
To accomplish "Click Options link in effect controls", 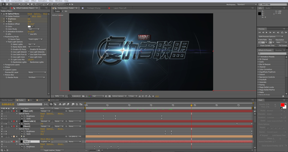I will click(x=38, y=14).
